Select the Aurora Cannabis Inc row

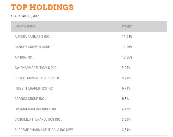click(x=33, y=37)
